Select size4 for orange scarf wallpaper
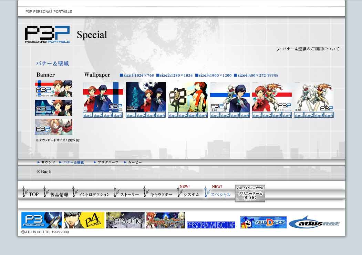This screenshot has height=255, width=362. pos(203,115)
